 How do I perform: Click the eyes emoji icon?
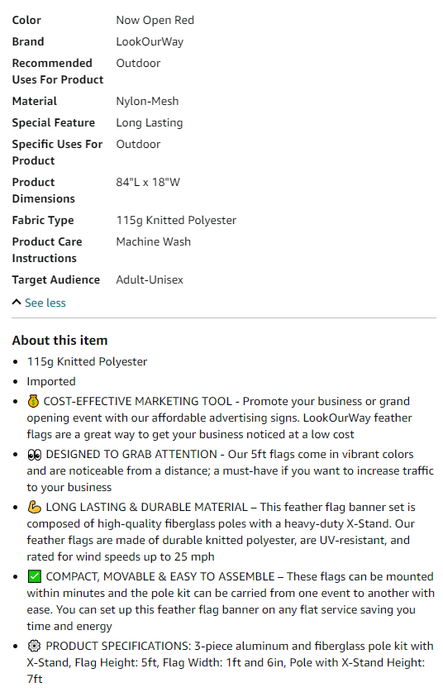click(x=34, y=454)
